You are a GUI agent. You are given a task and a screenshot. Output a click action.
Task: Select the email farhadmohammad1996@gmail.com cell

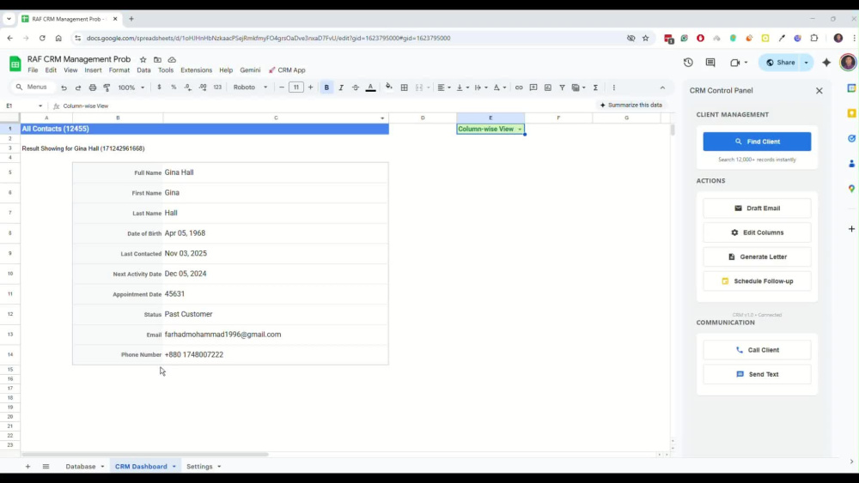(276, 335)
